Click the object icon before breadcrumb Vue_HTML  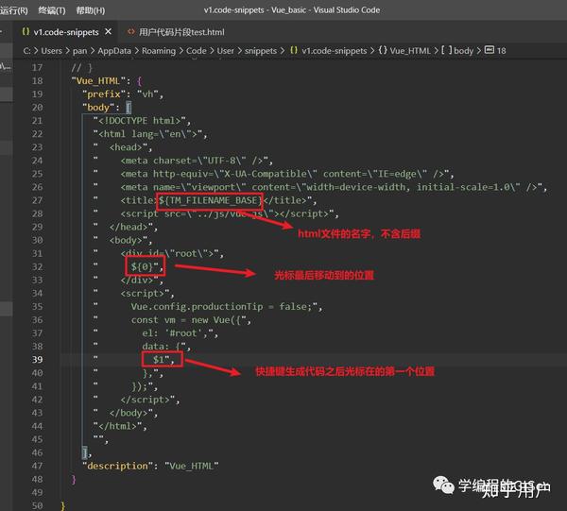[383, 51]
